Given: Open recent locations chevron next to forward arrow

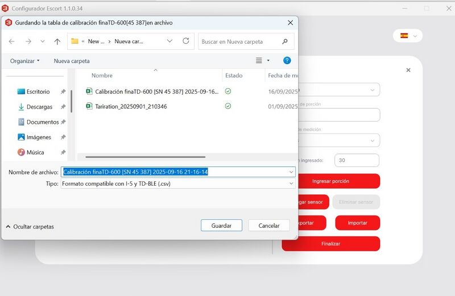Looking at the screenshot, I should (42, 41).
